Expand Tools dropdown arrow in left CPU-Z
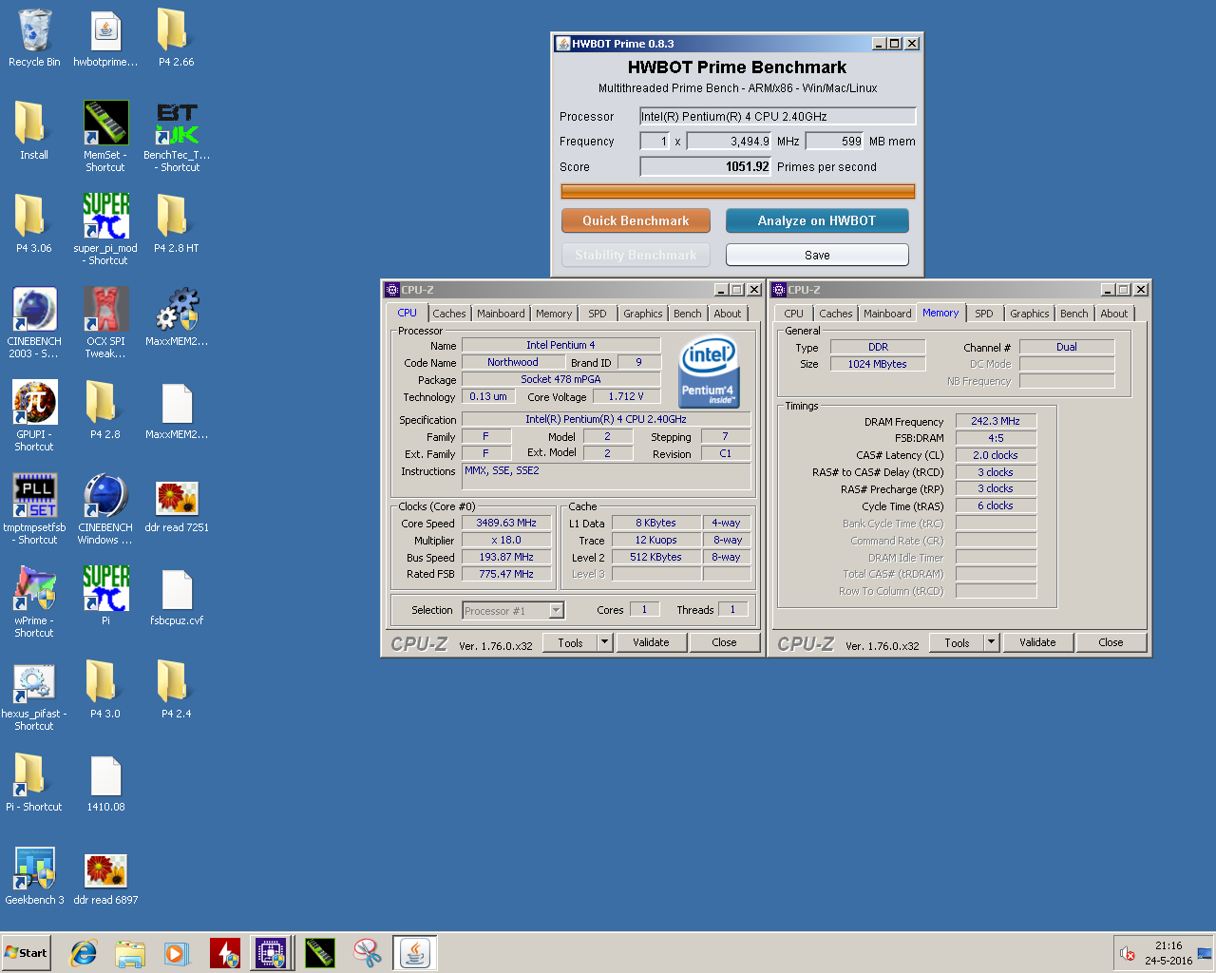 coord(604,642)
